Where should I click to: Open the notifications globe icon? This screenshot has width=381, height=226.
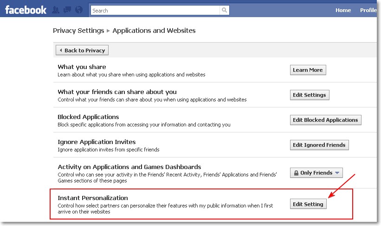79,10
